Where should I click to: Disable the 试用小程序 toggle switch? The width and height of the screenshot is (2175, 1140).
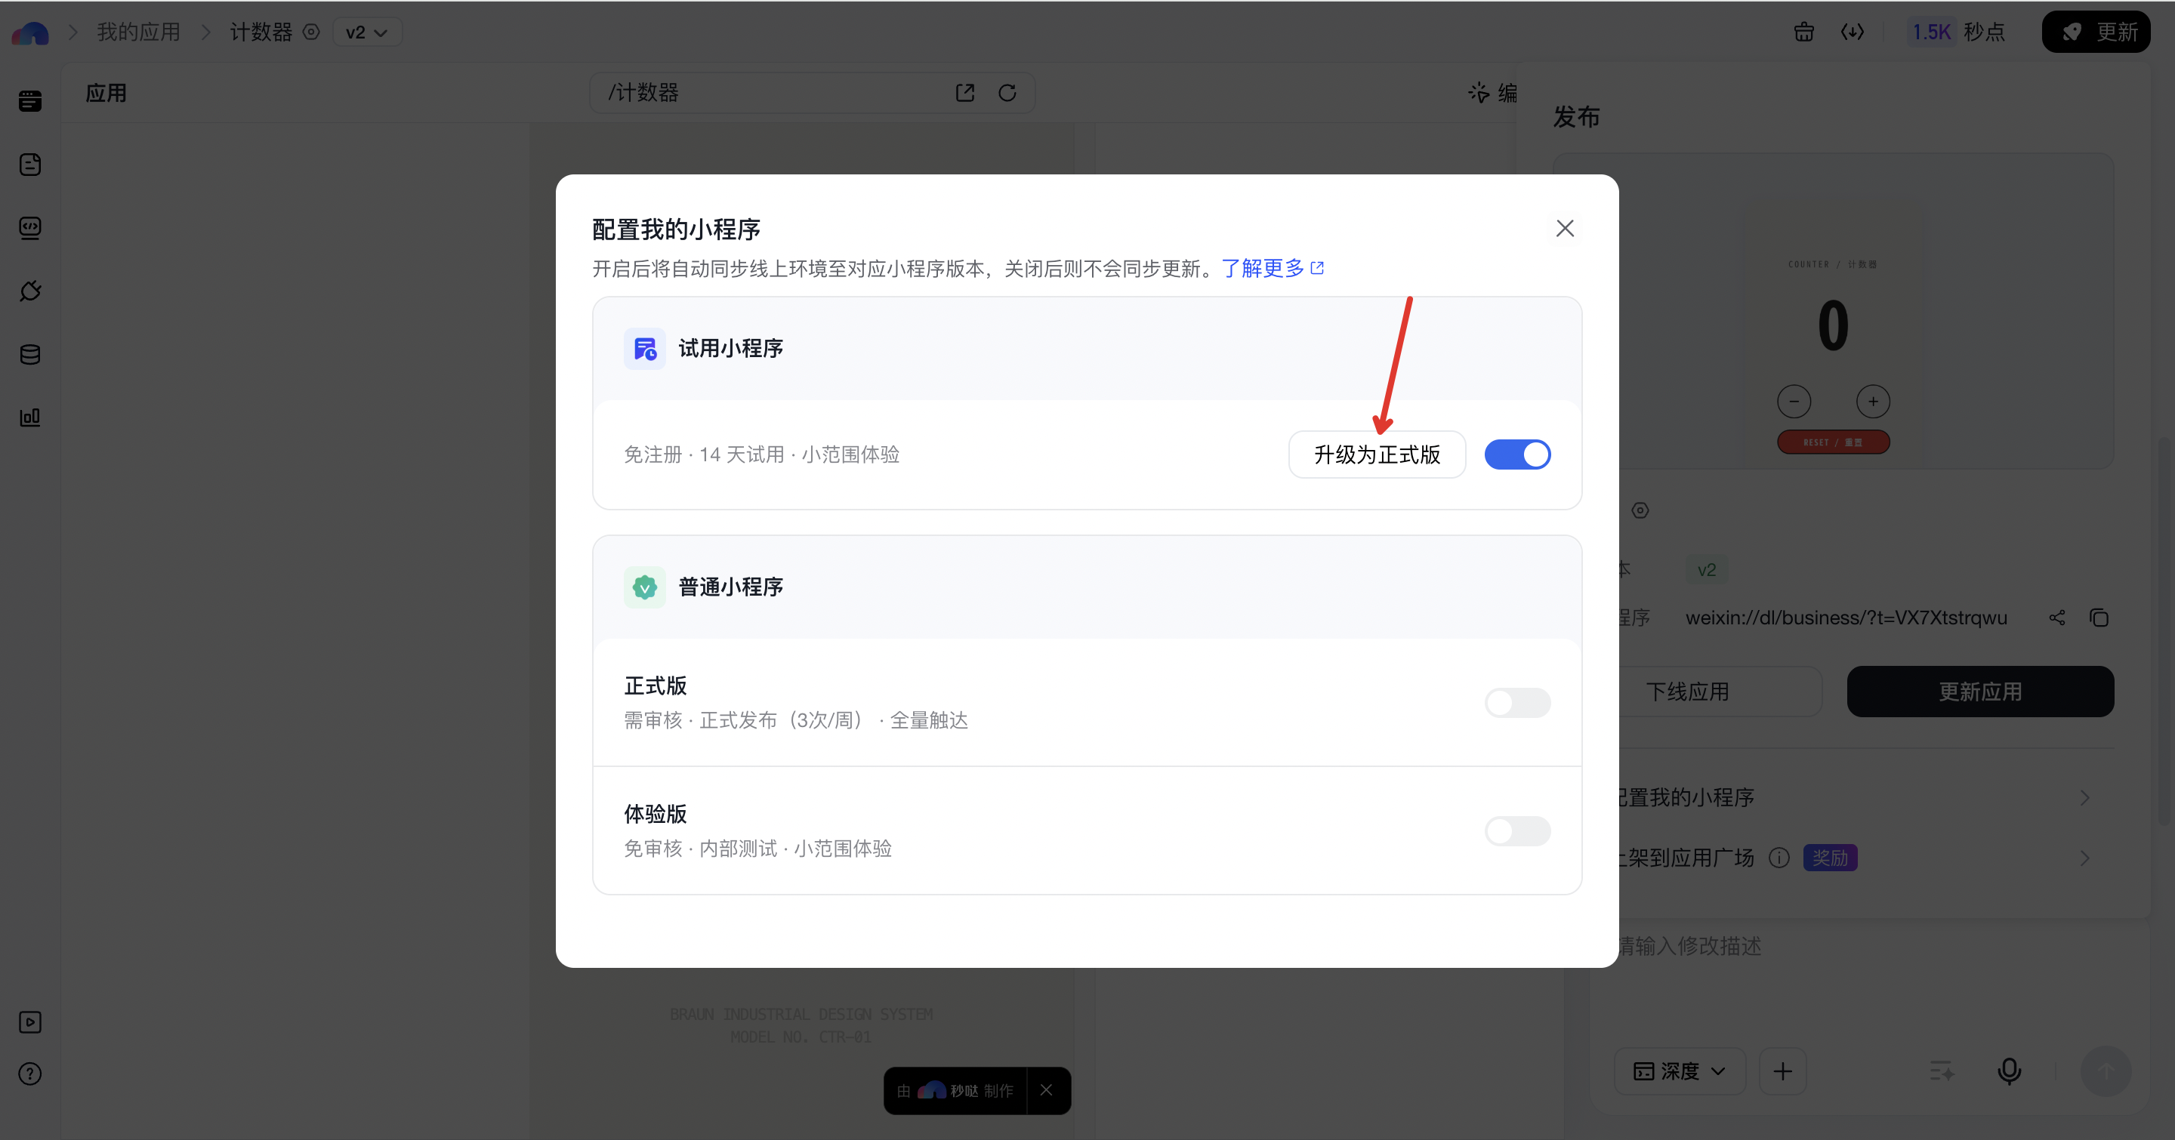pos(1517,454)
